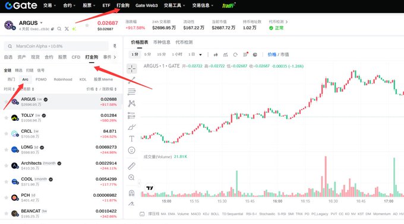Select the forecast measurement tool

(x=132, y=116)
